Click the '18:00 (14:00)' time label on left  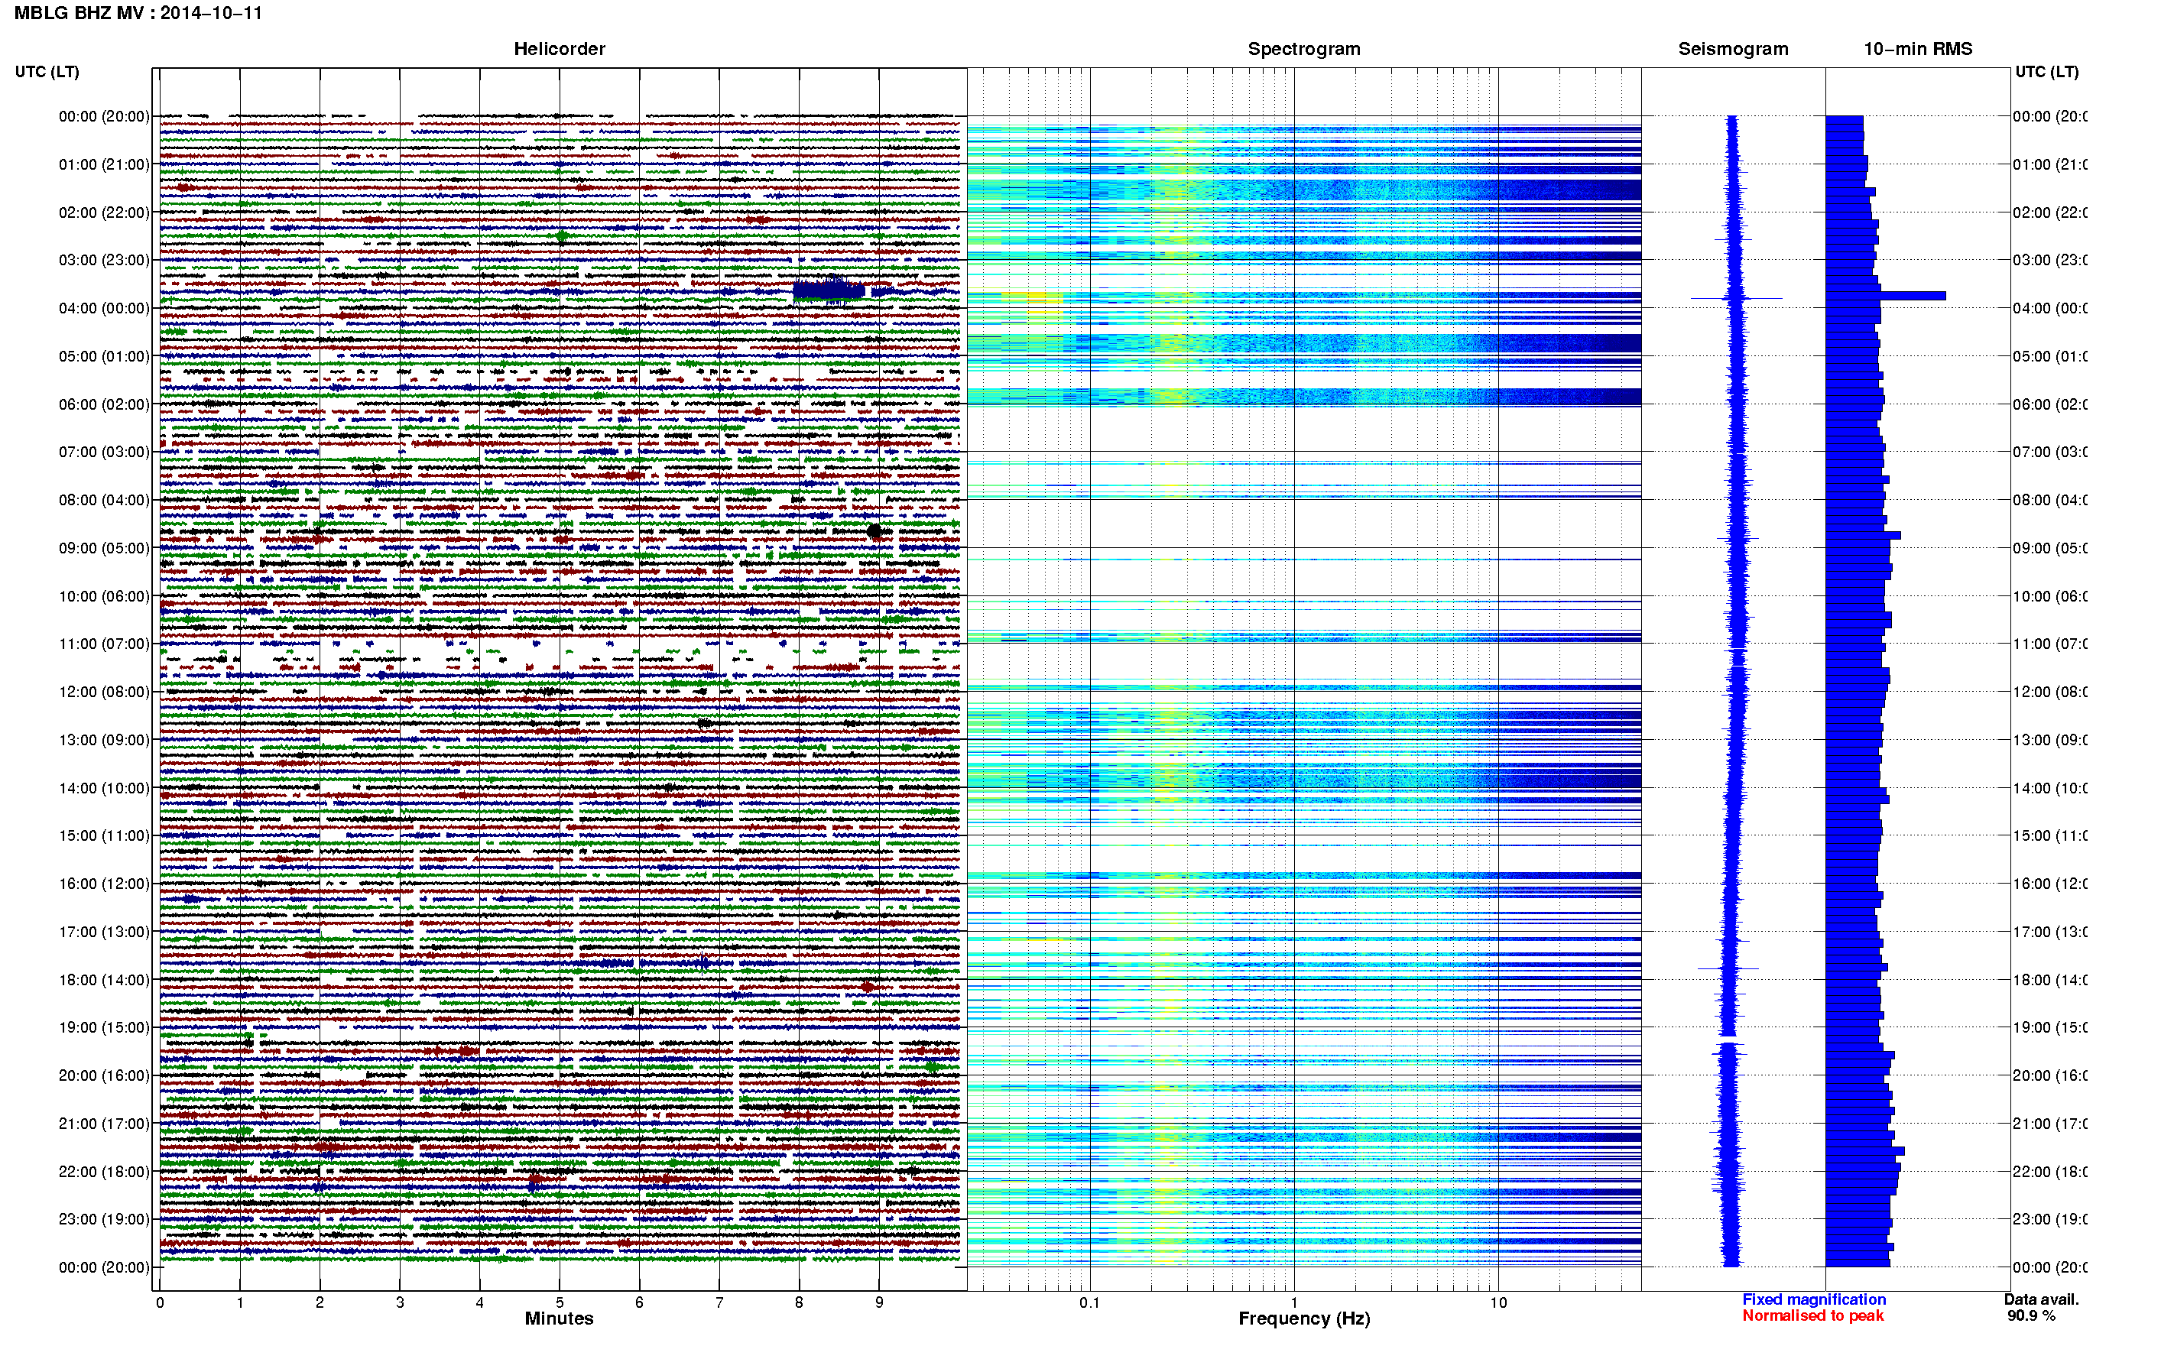tap(104, 980)
